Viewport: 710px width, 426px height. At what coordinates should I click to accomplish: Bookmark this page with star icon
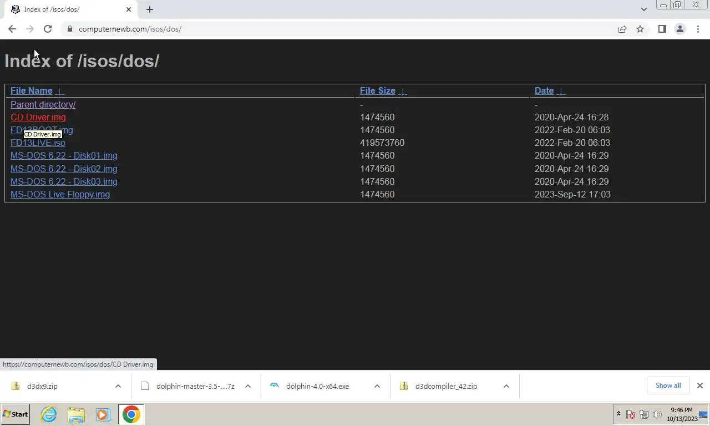click(640, 29)
